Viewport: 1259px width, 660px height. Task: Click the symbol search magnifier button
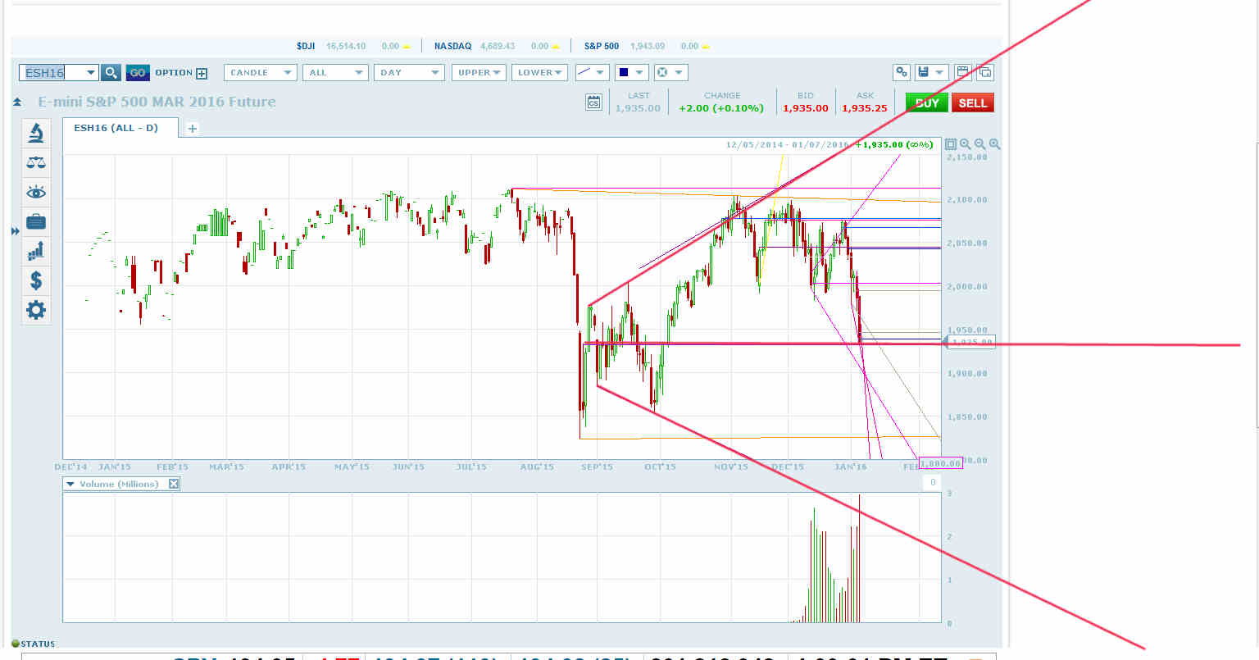111,72
